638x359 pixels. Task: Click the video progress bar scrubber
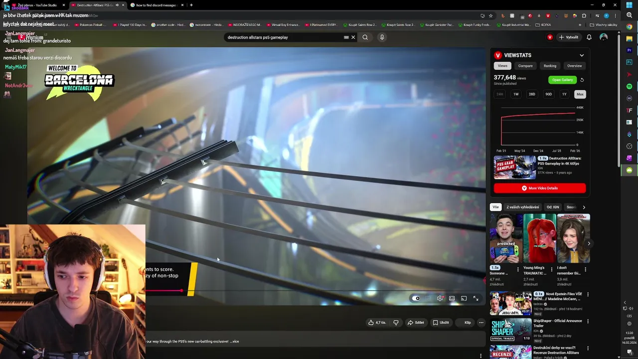(x=181, y=290)
